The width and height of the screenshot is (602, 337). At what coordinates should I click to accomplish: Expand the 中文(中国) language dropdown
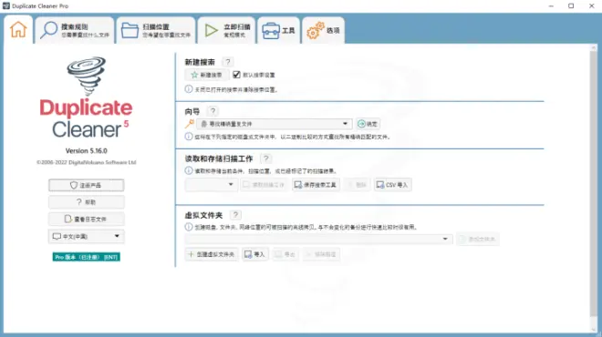click(x=87, y=236)
